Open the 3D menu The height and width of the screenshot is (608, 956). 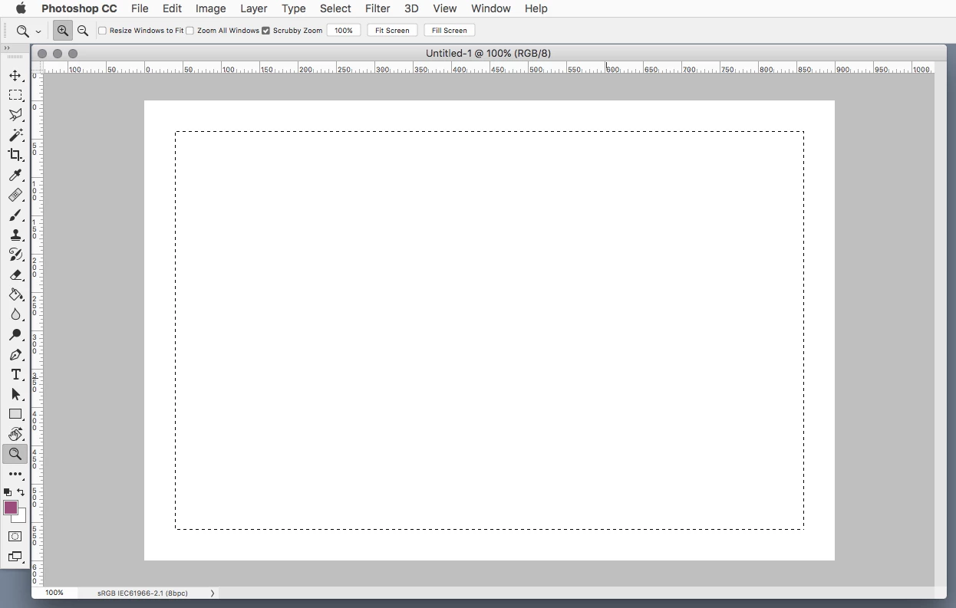tap(411, 8)
